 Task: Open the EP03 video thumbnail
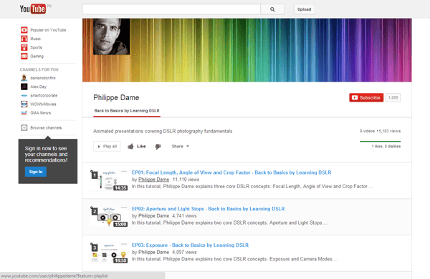(x=110, y=253)
